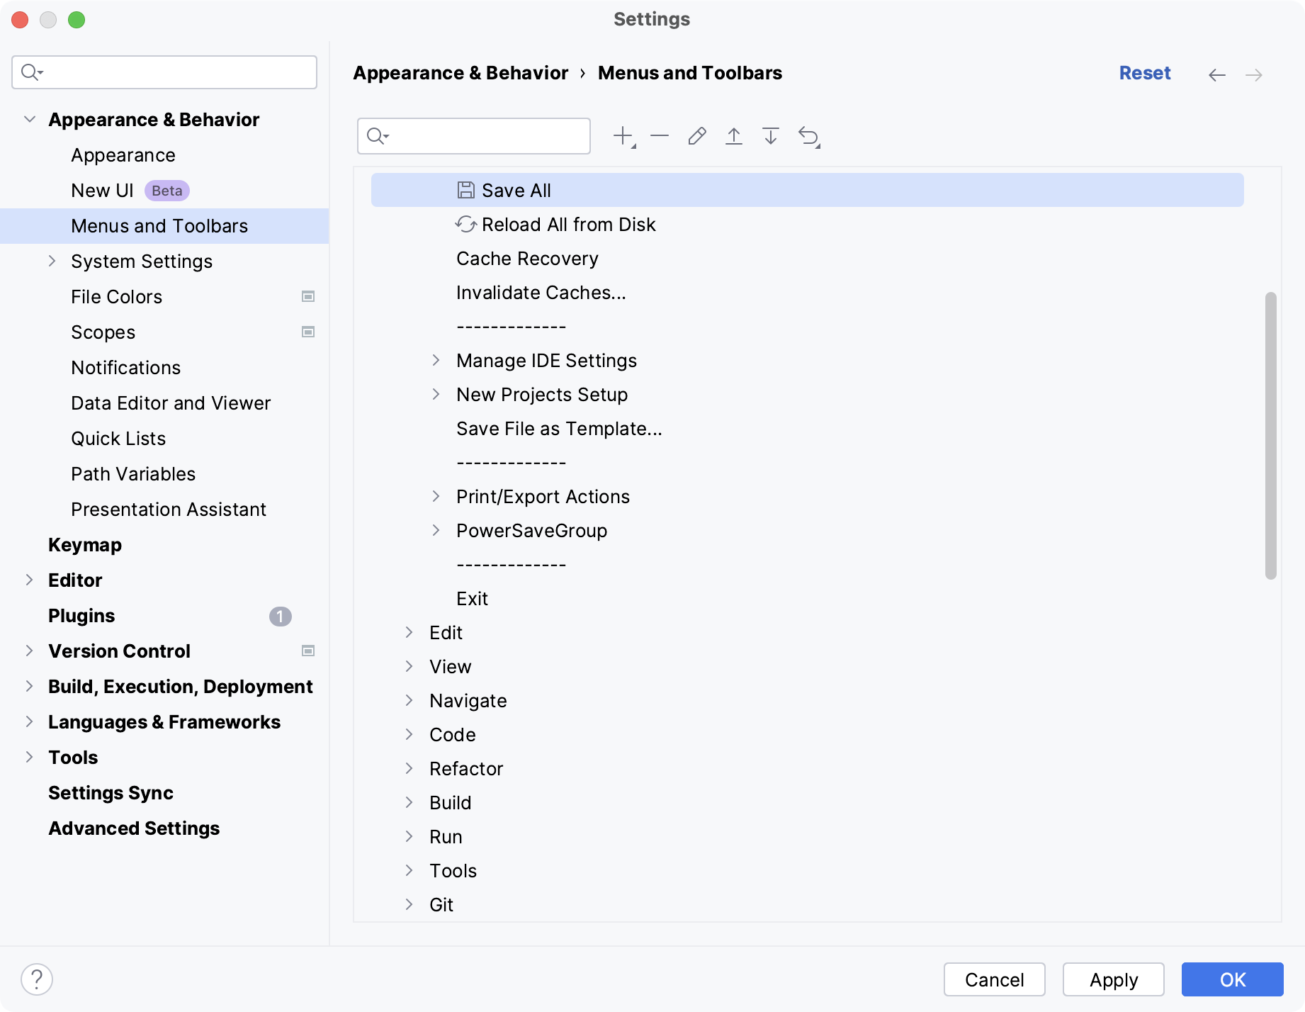
Task: Go back with left arrow icon
Action: click(1217, 74)
